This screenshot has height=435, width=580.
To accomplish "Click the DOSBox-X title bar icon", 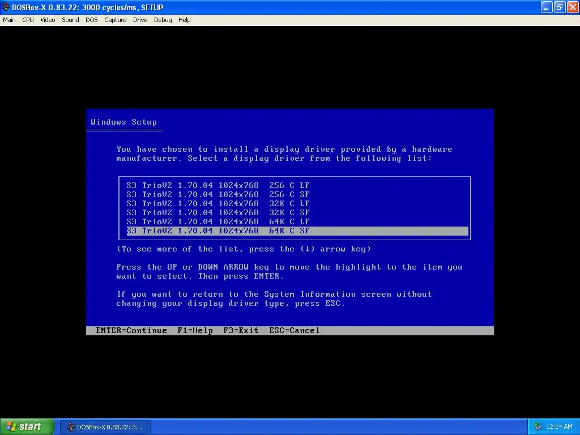I will point(6,7).
